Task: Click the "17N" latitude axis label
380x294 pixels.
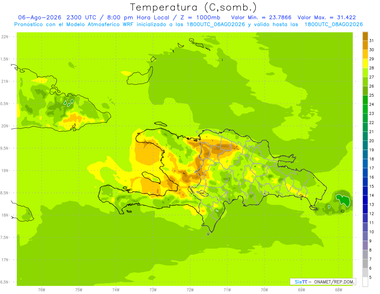Action: [x=5, y=260]
